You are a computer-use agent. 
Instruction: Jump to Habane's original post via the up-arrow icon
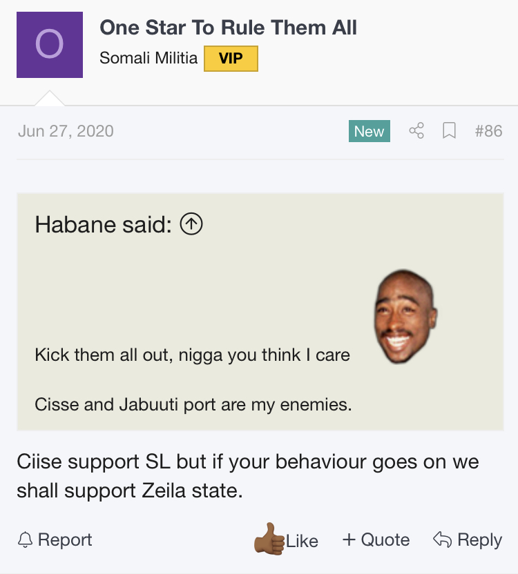[191, 224]
